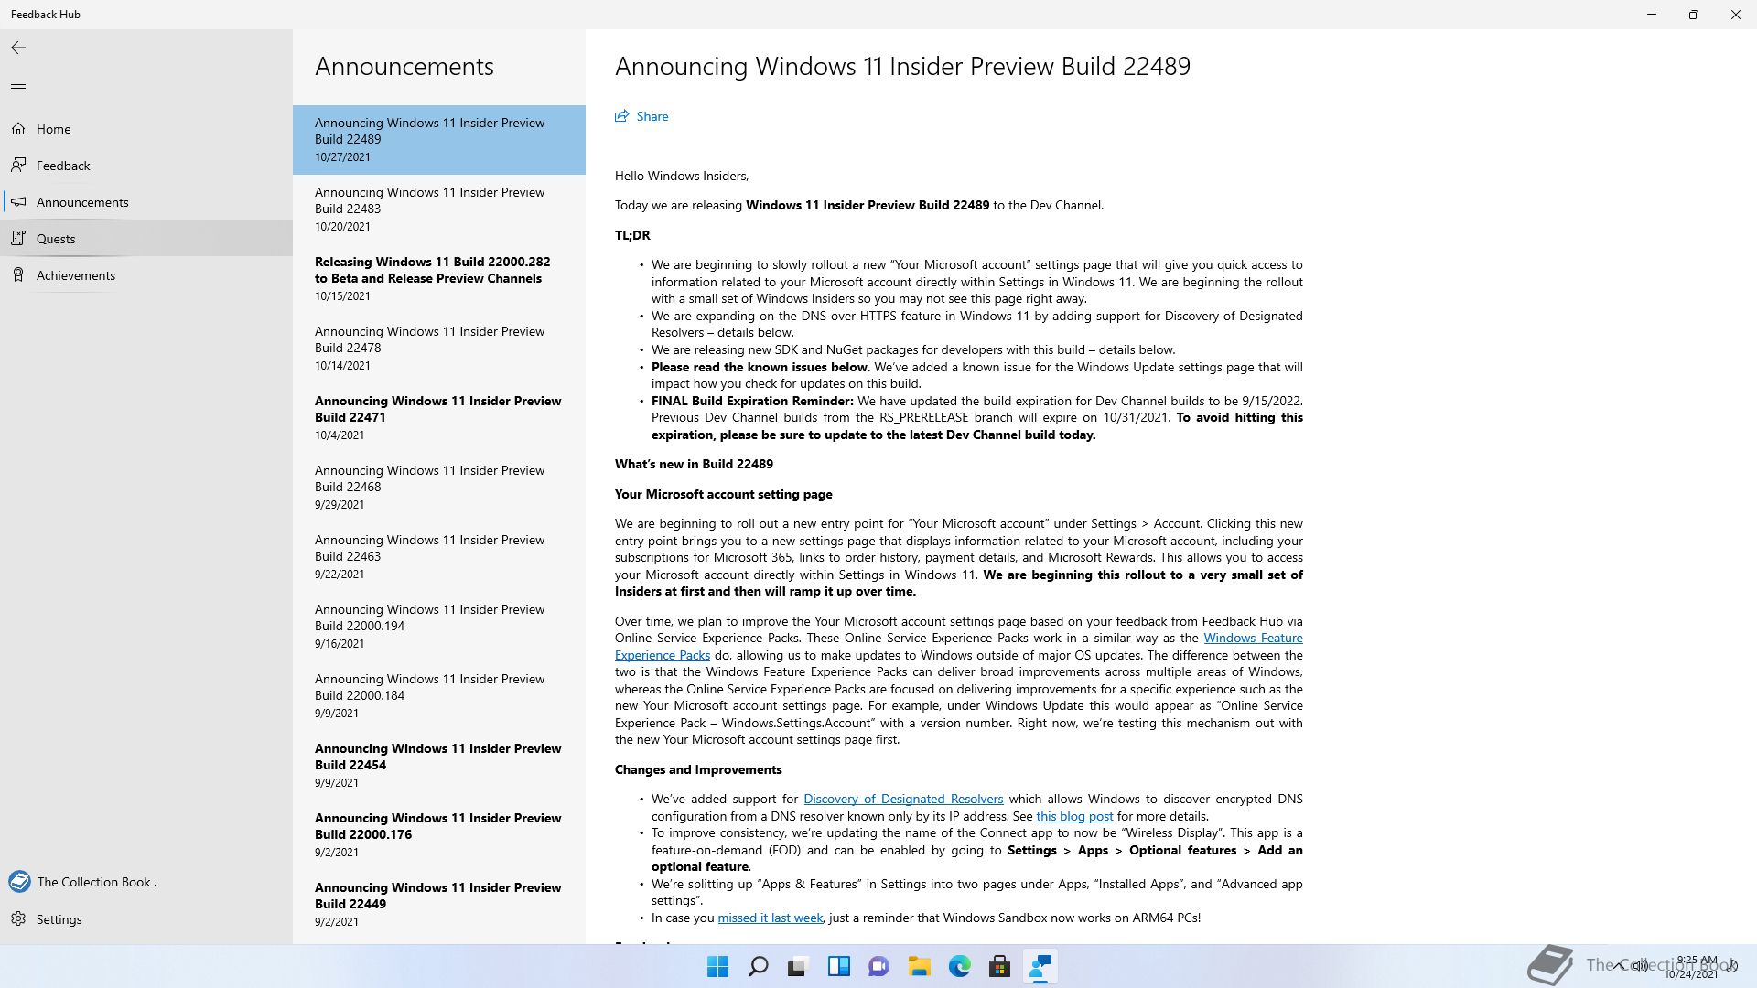
Task: Click the Share link text
Action: (652, 116)
